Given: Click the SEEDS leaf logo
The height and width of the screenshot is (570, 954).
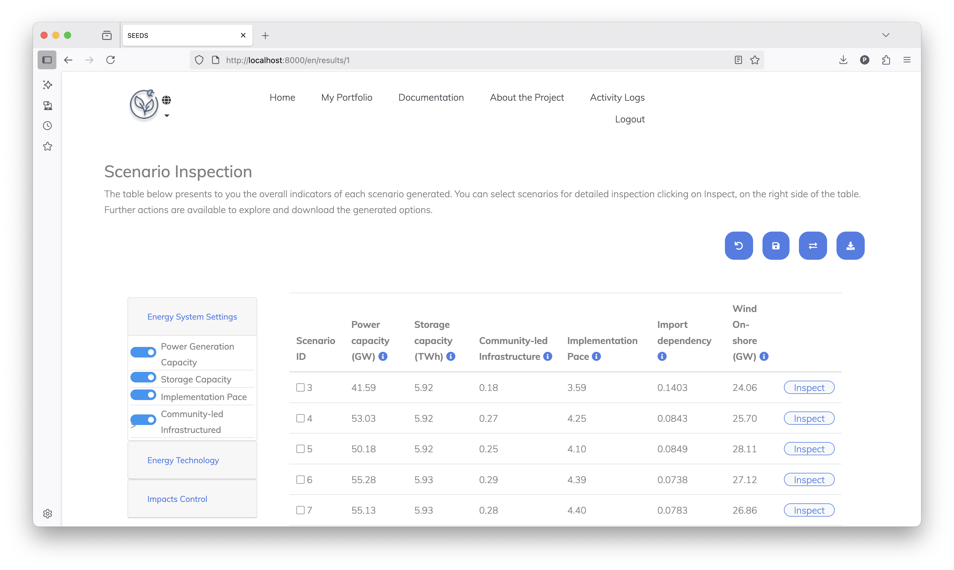Looking at the screenshot, I should pos(144,104).
